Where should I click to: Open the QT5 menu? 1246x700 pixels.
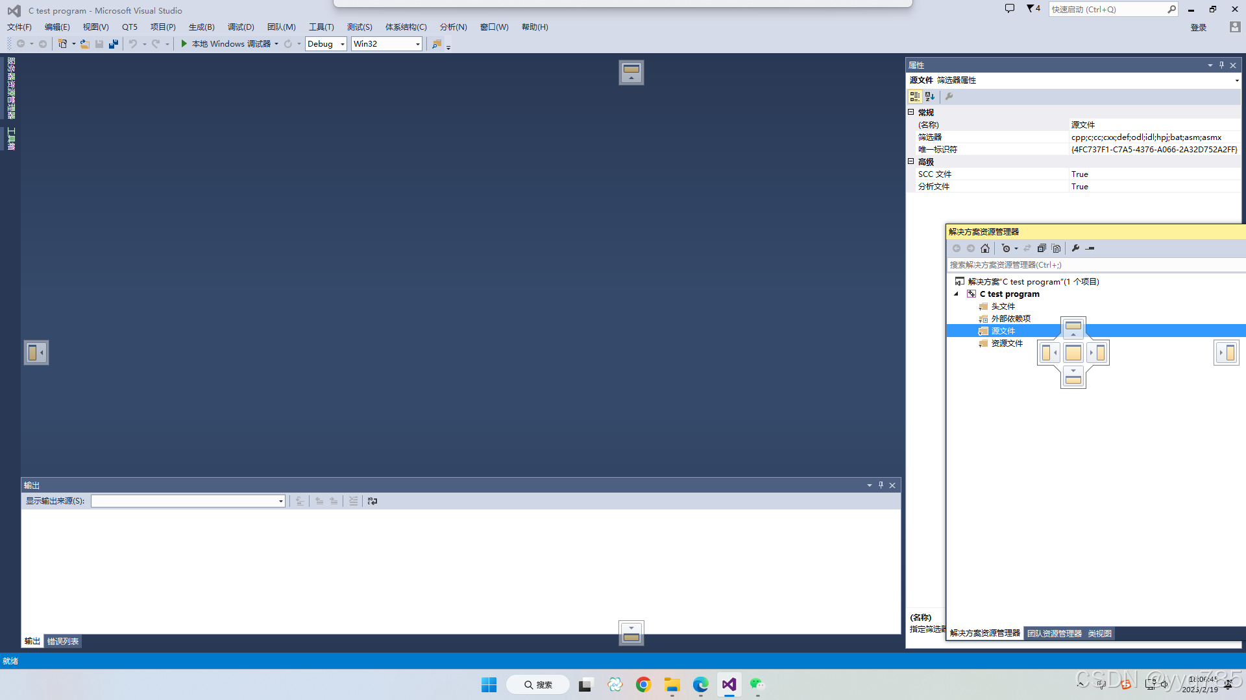(130, 27)
